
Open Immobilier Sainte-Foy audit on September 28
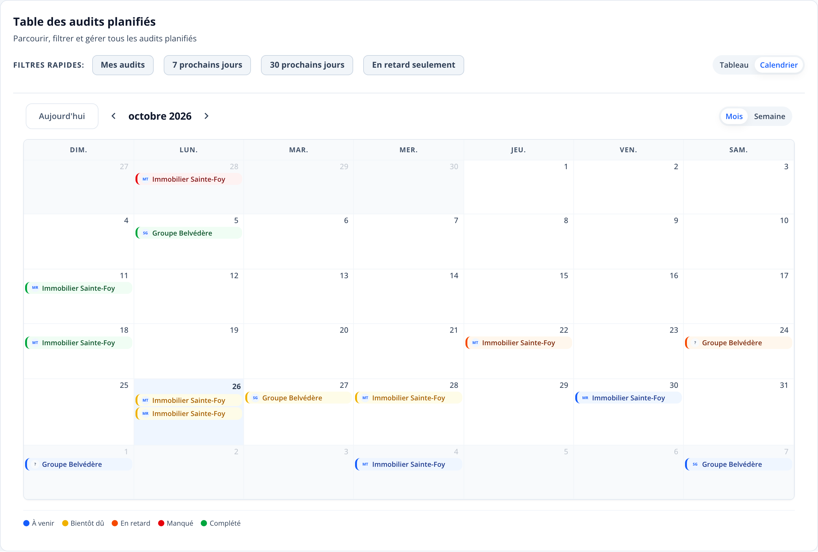point(189,179)
